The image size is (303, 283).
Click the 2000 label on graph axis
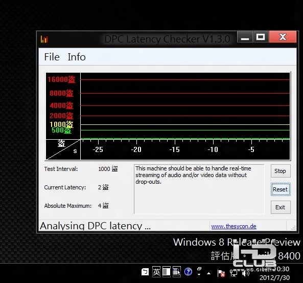point(61,116)
